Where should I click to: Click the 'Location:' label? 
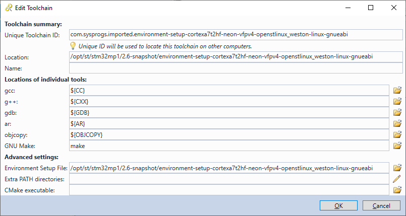coord(17,57)
